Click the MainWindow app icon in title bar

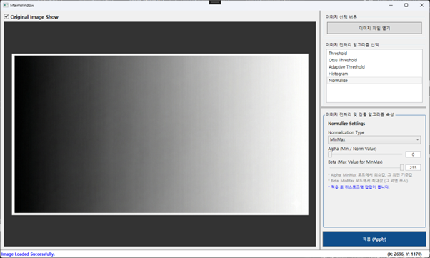[6, 5]
